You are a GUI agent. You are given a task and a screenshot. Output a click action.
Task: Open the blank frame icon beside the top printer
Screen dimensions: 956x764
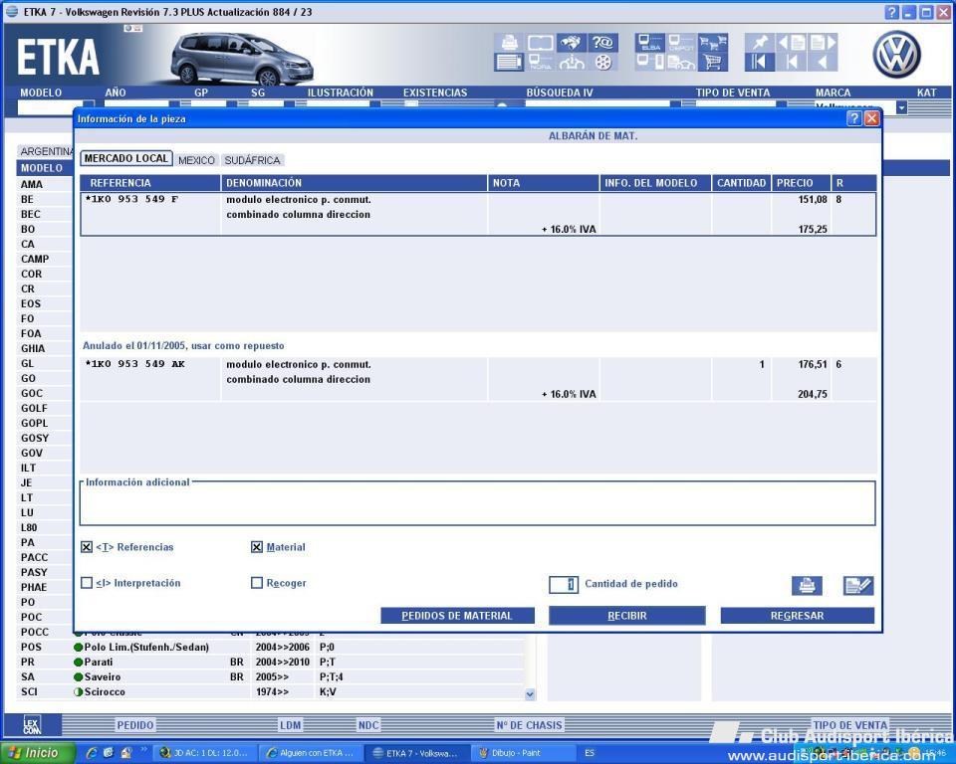point(540,43)
